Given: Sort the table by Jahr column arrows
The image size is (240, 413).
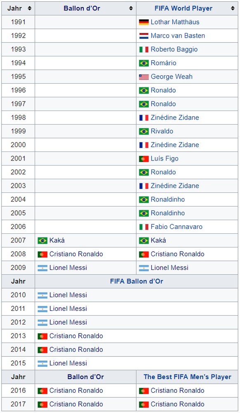Looking at the screenshot, I should click(x=29, y=8).
